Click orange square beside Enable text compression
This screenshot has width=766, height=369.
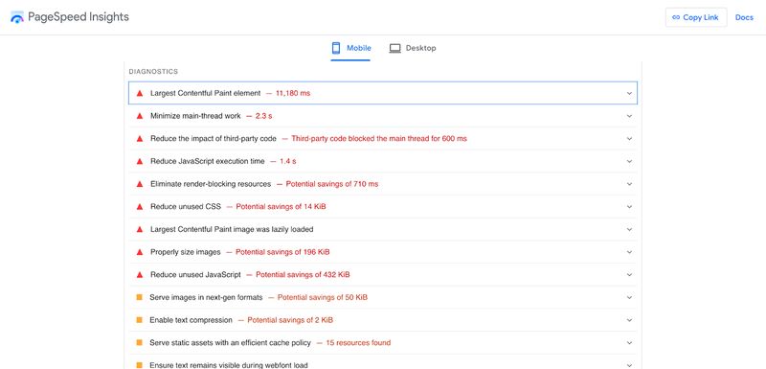tap(139, 319)
